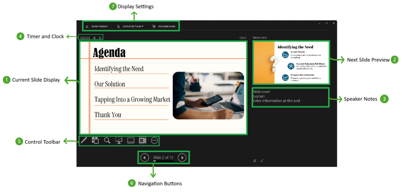The image size is (402, 192).
Task: Advance to the next slide with arrow button
Action: (x=182, y=157)
